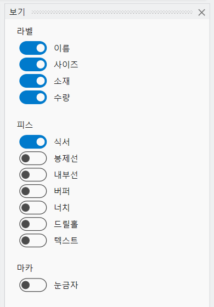Viewport: 214px width, 307px height.
Task: Toggle off the 이름 label switch
Action: 33,48
